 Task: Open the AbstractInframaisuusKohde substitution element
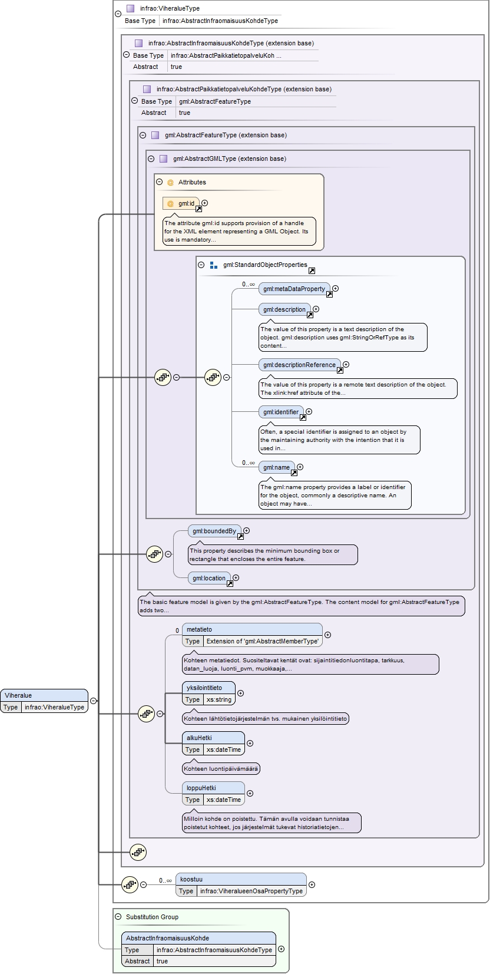pyautogui.click(x=198, y=949)
